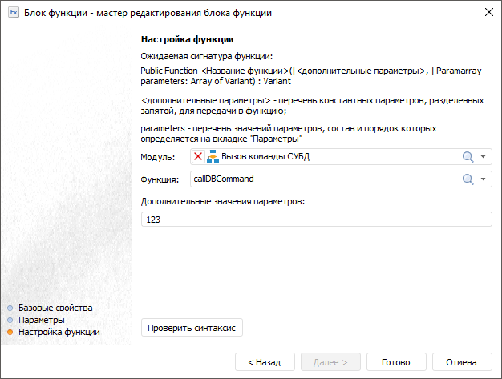Go to the Базовые свойства wizard step
Screen dimensions: 502x379
55,308
